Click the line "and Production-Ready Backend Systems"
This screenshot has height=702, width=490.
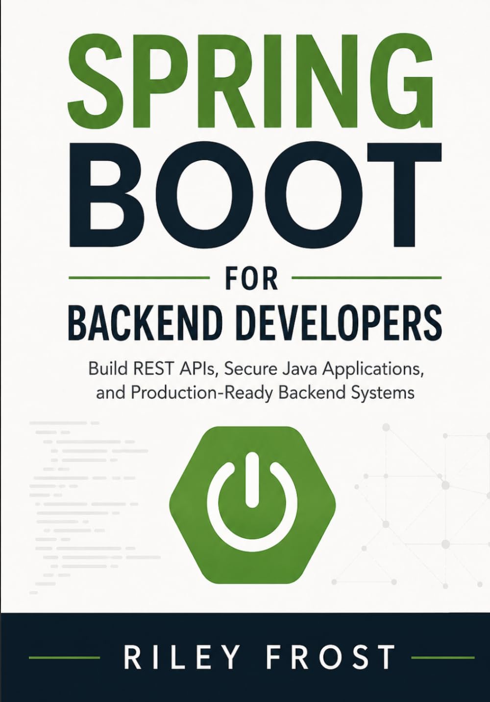[255, 392]
